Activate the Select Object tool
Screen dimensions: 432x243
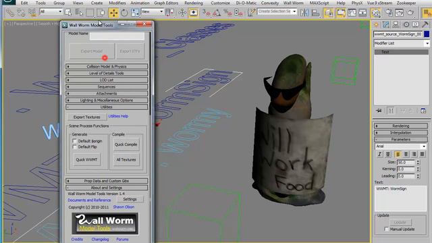tap(68, 13)
